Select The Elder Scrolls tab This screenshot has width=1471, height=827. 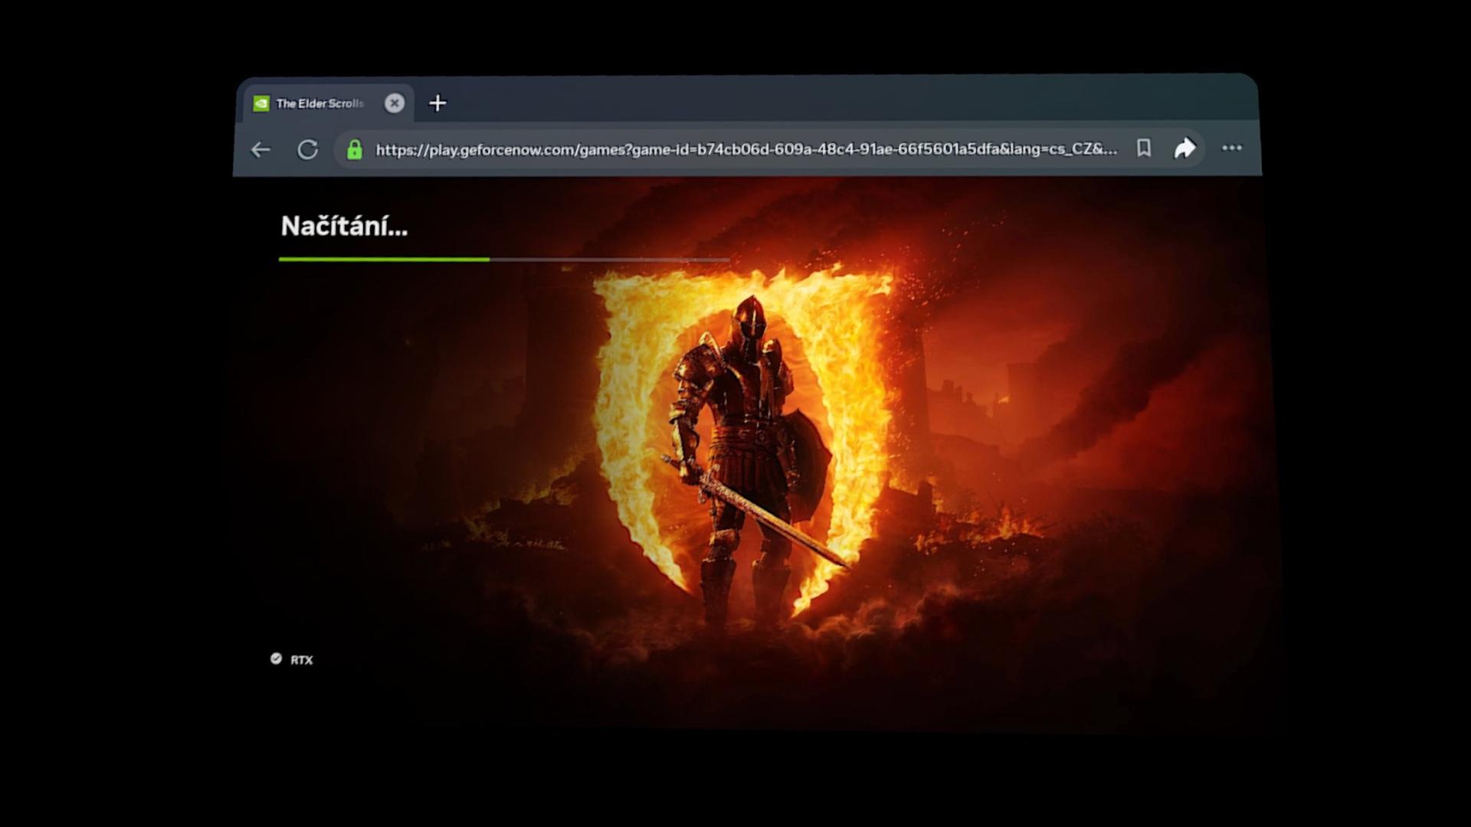click(329, 103)
